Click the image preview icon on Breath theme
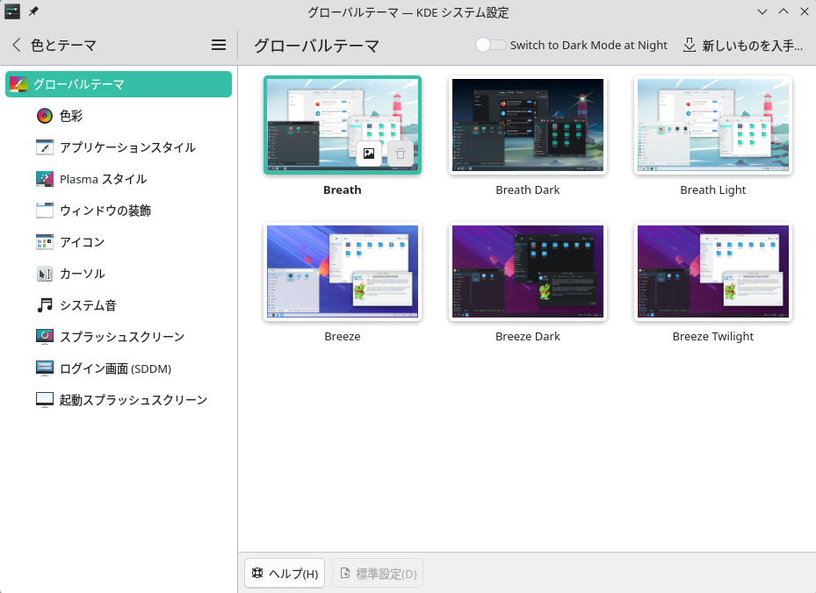Screen dimensions: 816x593 pos(369,154)
